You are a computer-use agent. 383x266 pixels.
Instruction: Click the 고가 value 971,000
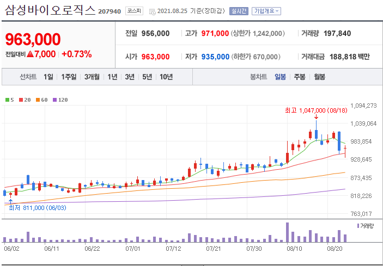point(215,33)
